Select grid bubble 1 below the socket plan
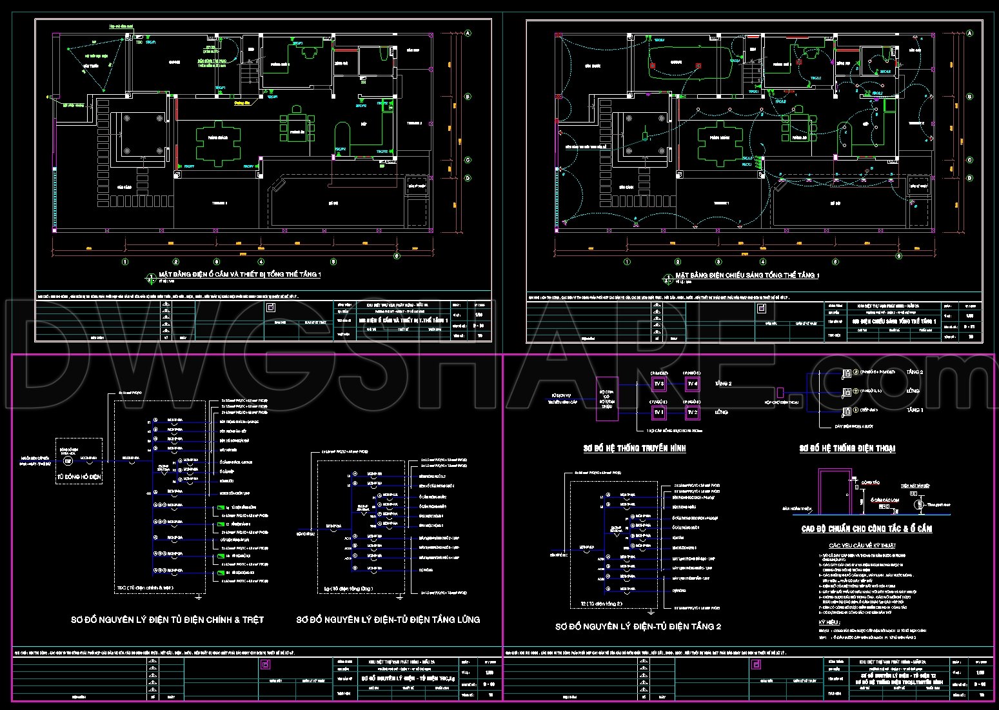This screenshot has width=999, height=710. 125,262
